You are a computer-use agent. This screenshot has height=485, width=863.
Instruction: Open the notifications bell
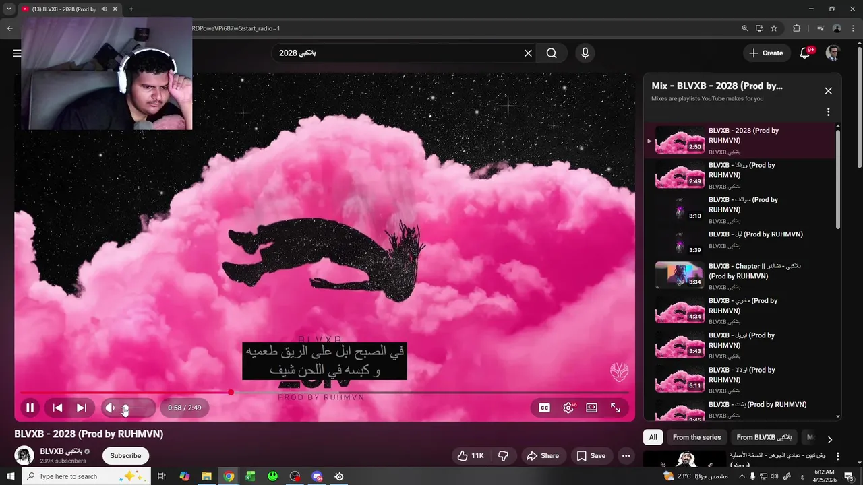click(805, 53)
